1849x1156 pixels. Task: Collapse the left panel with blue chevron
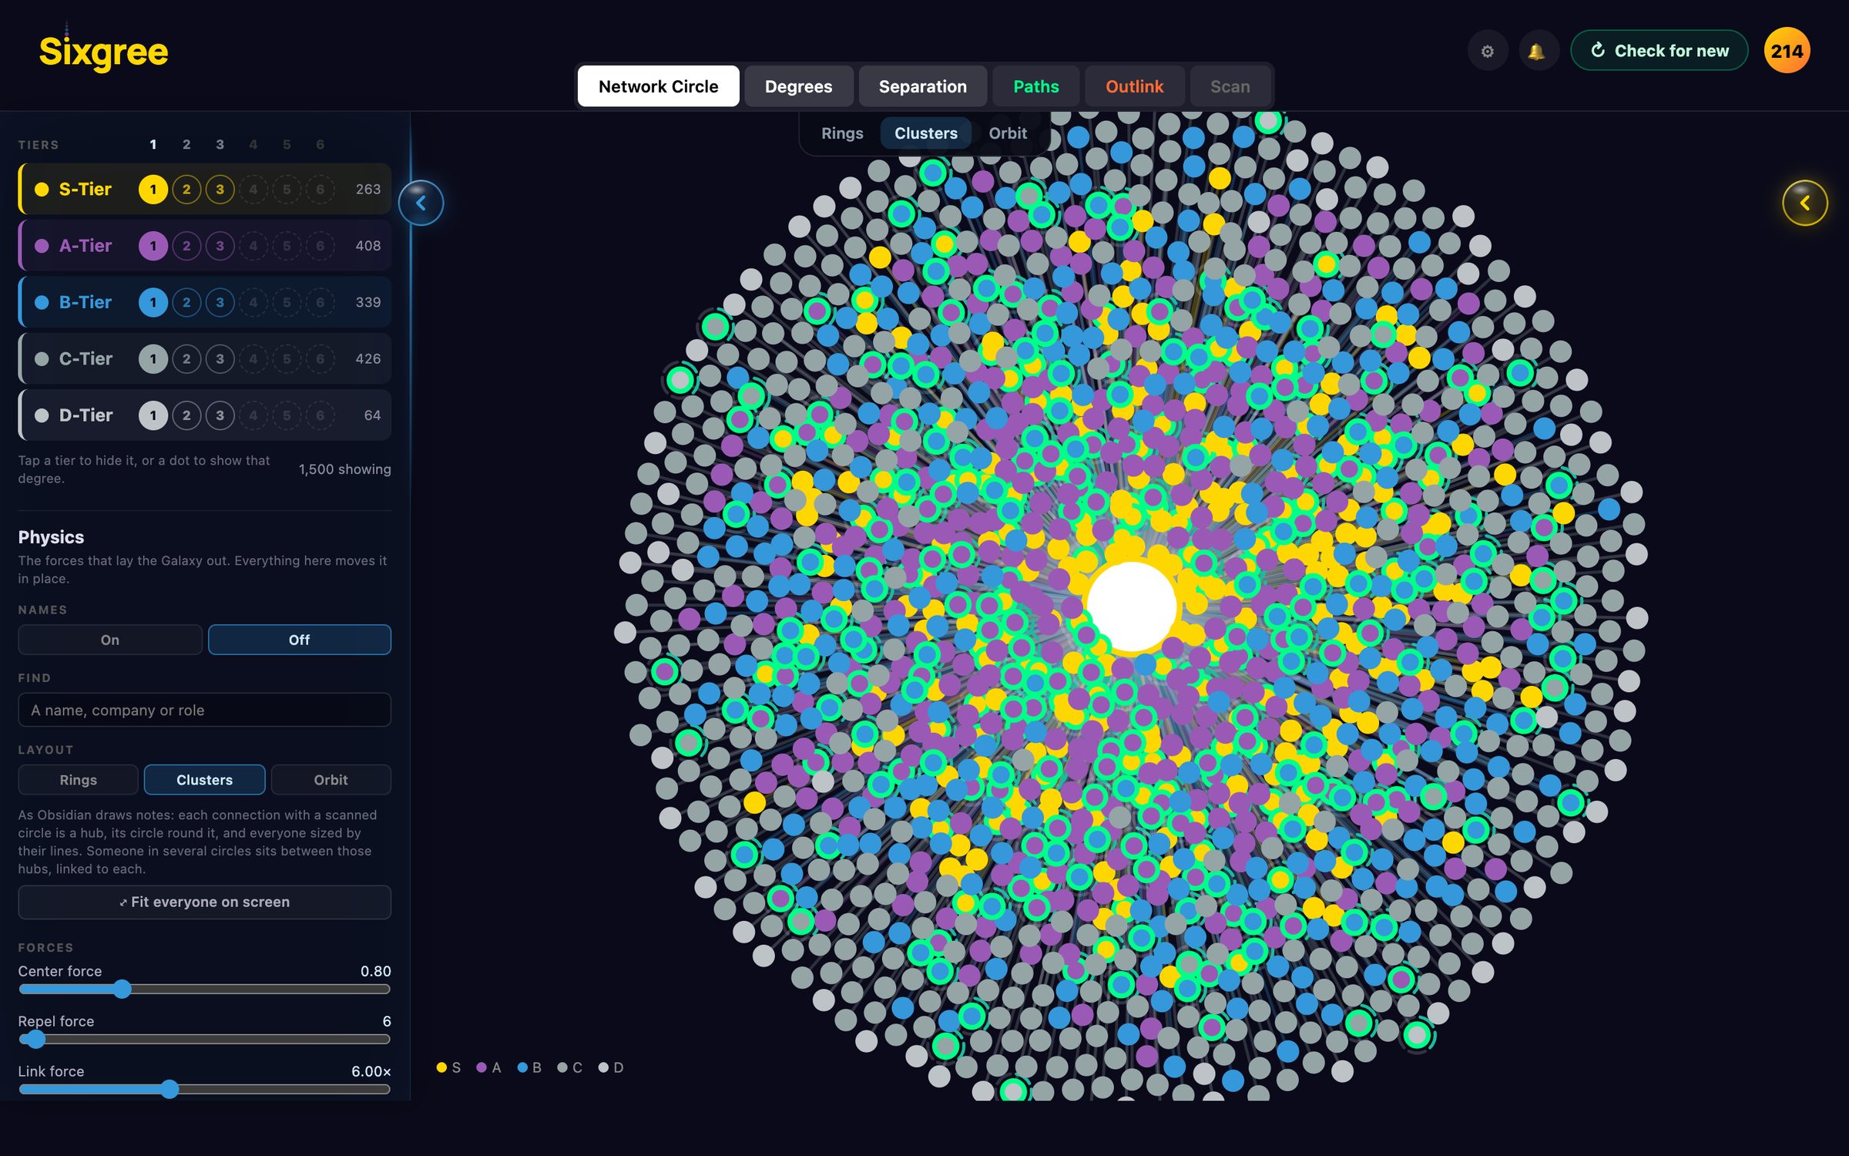(421, 203)
